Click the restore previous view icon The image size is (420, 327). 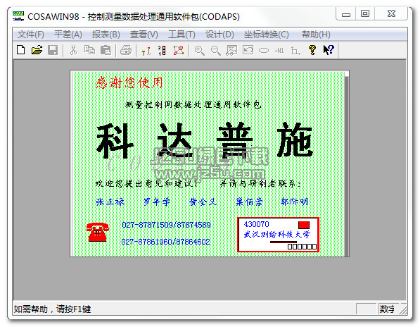tap(248, 50)
